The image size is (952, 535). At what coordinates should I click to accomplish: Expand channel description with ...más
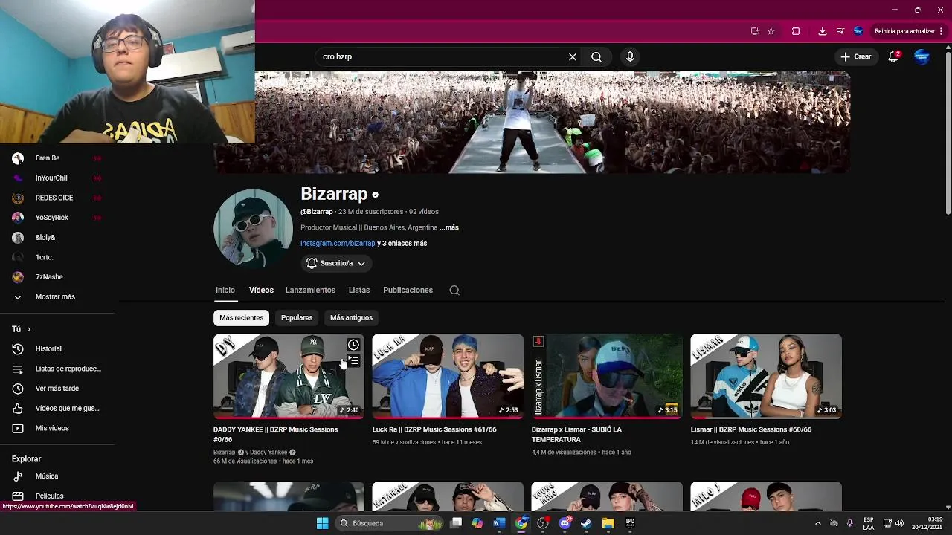[449, 227]
